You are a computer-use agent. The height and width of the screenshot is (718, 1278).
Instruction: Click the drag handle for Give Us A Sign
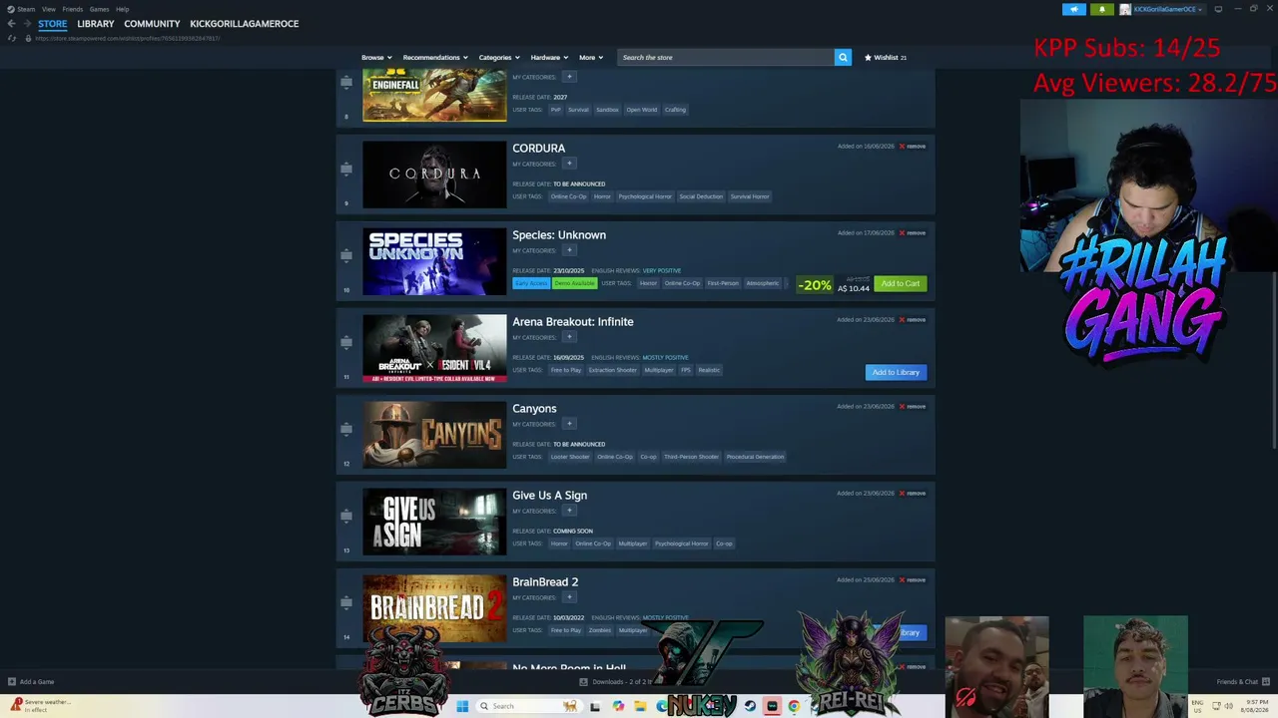[346, 516]
